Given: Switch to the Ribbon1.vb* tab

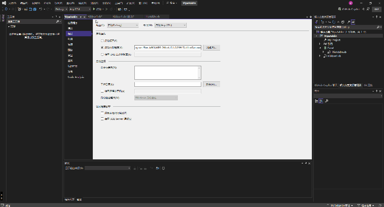Looking at the screenshot, I should [95, 16].
